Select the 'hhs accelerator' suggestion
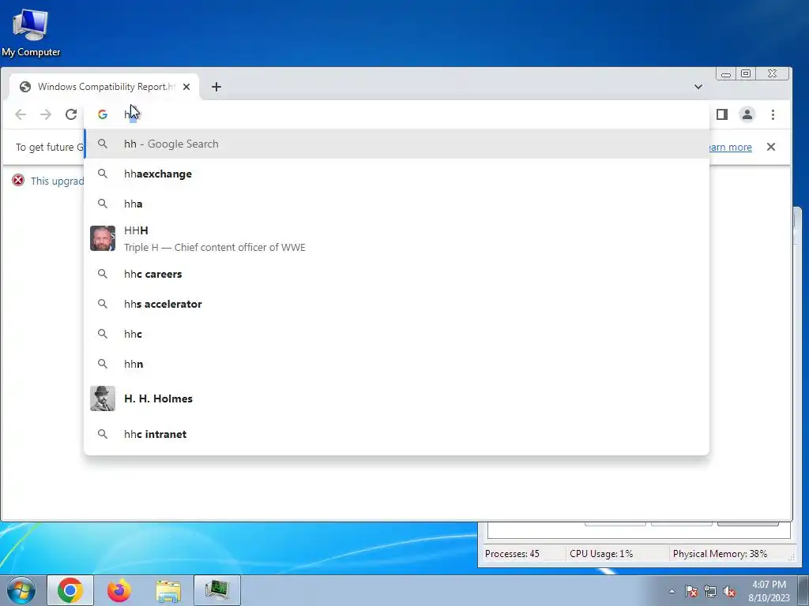The width and height of the screenshot is (809, 606). 397,304
